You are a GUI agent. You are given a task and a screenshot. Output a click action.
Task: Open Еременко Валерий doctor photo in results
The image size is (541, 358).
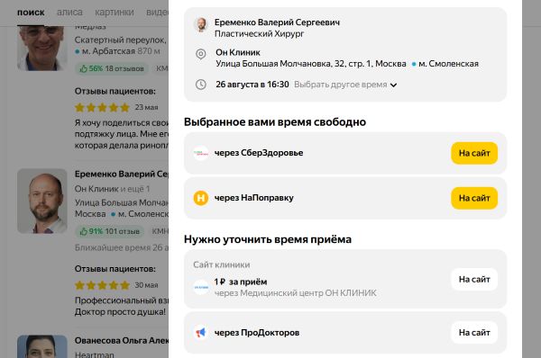tap(42, 201)
